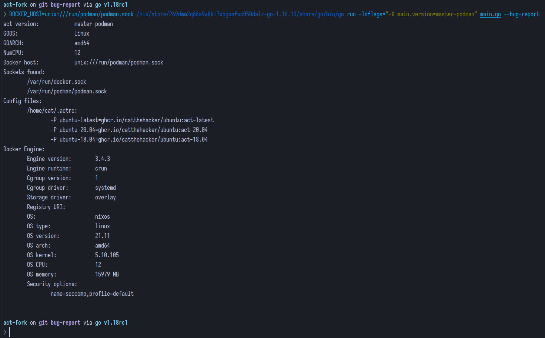Select the Engine runtime value crun
The image size is (545, 338).
pyautogui.click(x=101, y=169)
